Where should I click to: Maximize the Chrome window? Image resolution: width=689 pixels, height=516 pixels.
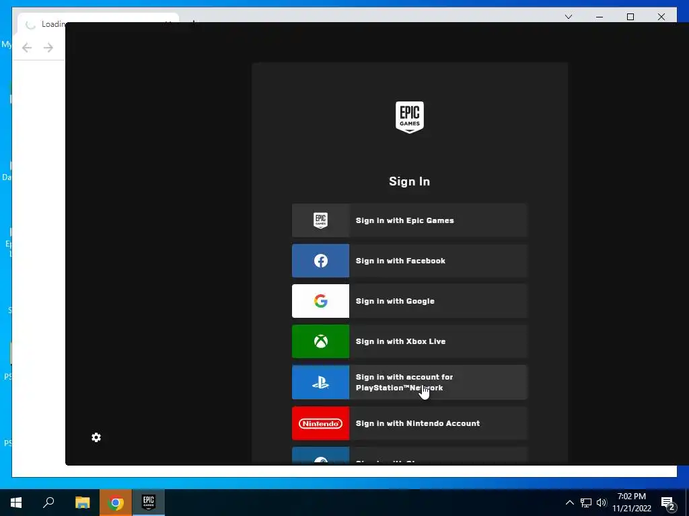[630, 17]
